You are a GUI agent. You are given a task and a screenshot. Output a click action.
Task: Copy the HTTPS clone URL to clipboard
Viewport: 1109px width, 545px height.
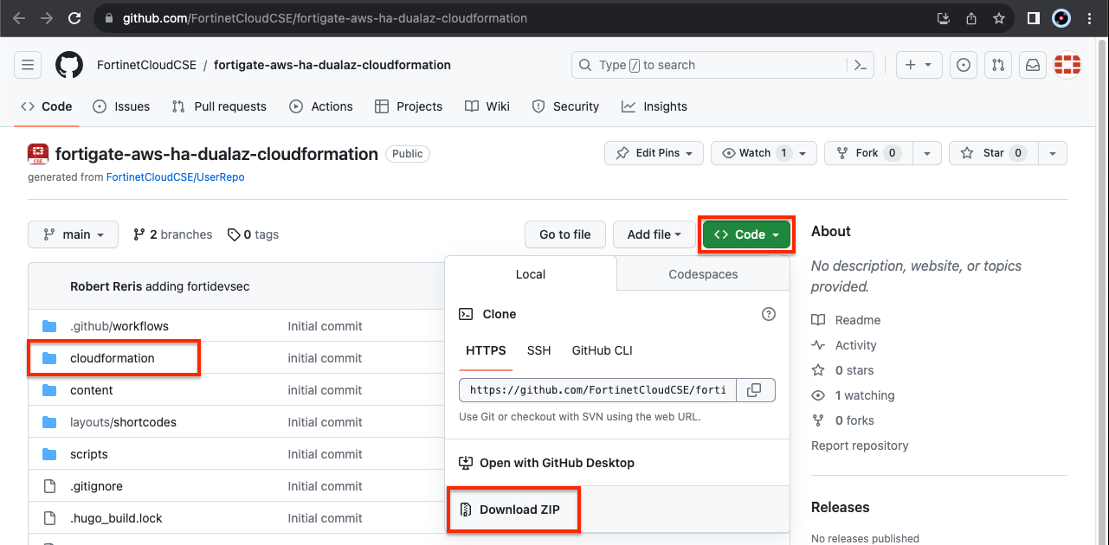tap(754, 390)
